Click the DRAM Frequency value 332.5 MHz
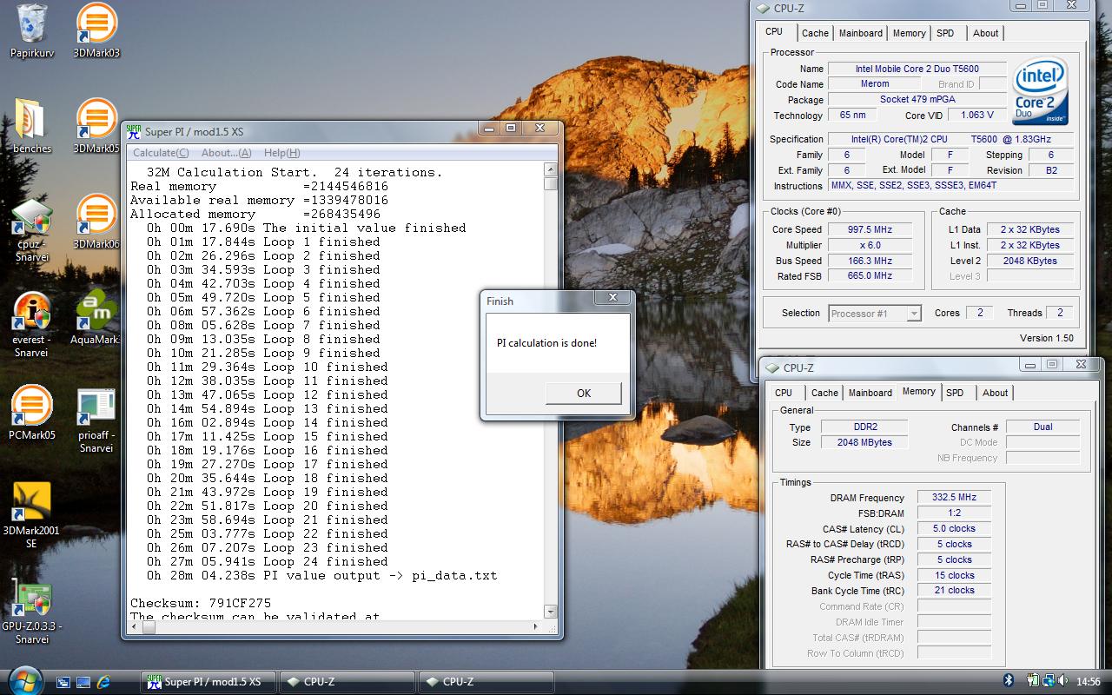 (x=955, y=498)
